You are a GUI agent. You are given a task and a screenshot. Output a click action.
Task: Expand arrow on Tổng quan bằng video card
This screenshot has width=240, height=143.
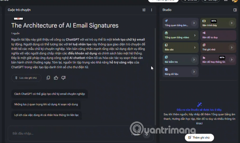click(x=195, y=35)
